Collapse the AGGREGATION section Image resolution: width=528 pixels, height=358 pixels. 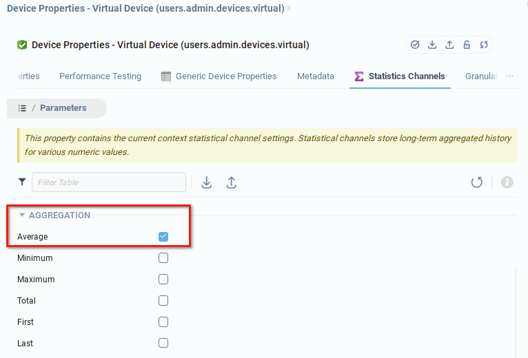[x=22, y=215]
